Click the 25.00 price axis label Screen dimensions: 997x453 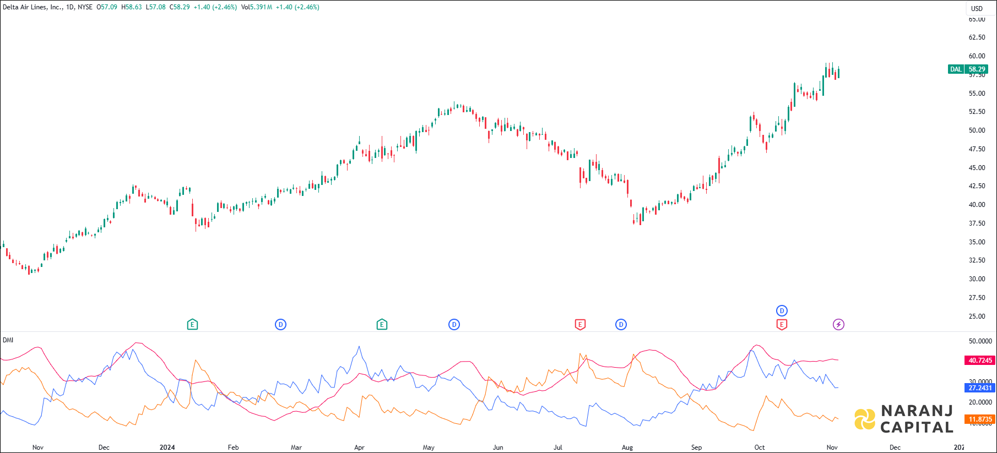(x=977, y=316)
